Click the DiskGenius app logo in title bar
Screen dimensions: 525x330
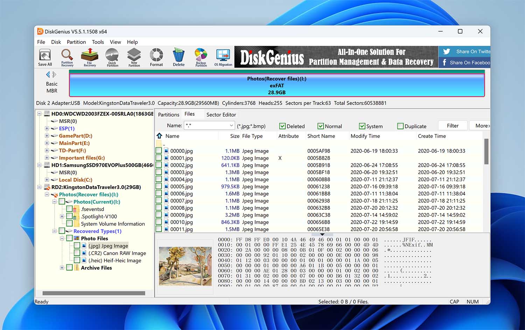40,31
